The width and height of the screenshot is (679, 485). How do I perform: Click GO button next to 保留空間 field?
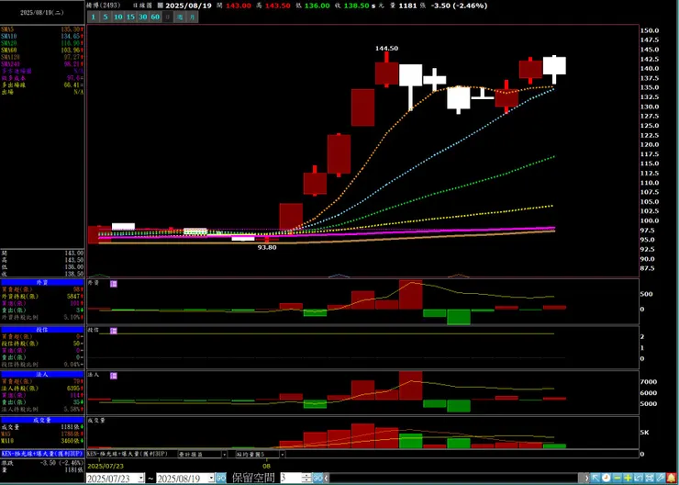[x=317, y=478]
